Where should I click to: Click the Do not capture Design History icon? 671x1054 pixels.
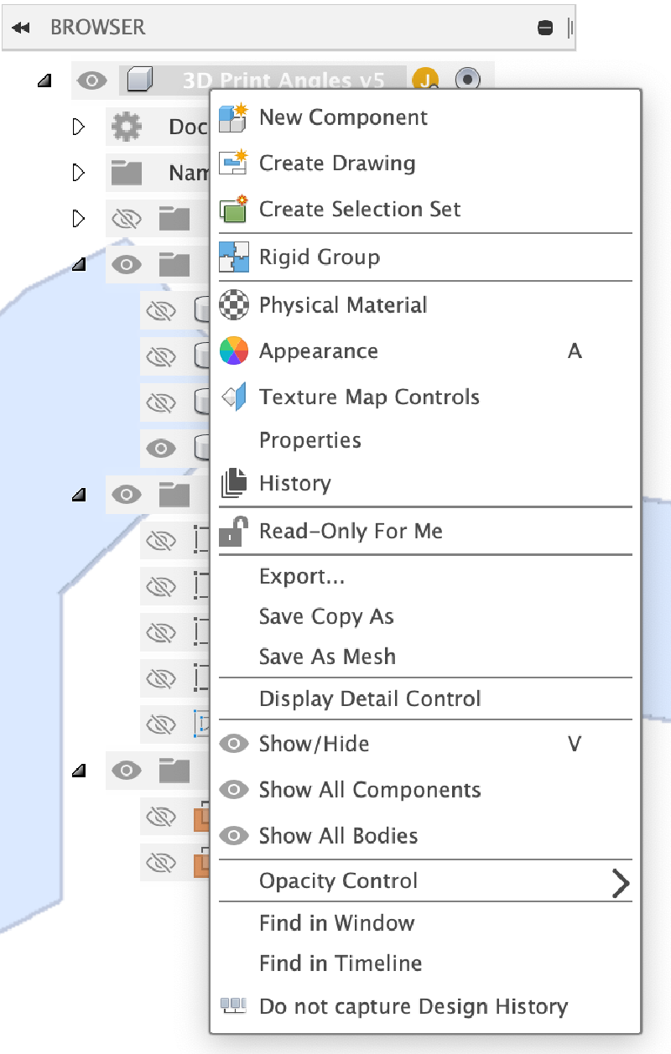pos(233,1005)
